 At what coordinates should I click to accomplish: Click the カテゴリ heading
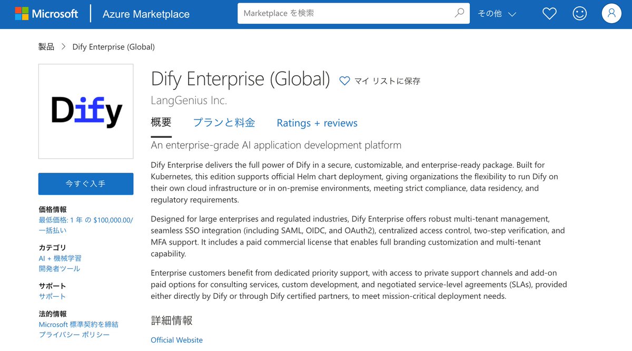point(53,248)
